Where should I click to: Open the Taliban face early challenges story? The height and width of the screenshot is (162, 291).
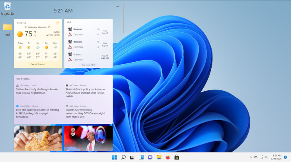[37, 91]
